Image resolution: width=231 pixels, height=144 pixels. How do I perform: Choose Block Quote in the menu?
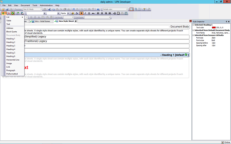pyautogui.click(x=12, y=31)
